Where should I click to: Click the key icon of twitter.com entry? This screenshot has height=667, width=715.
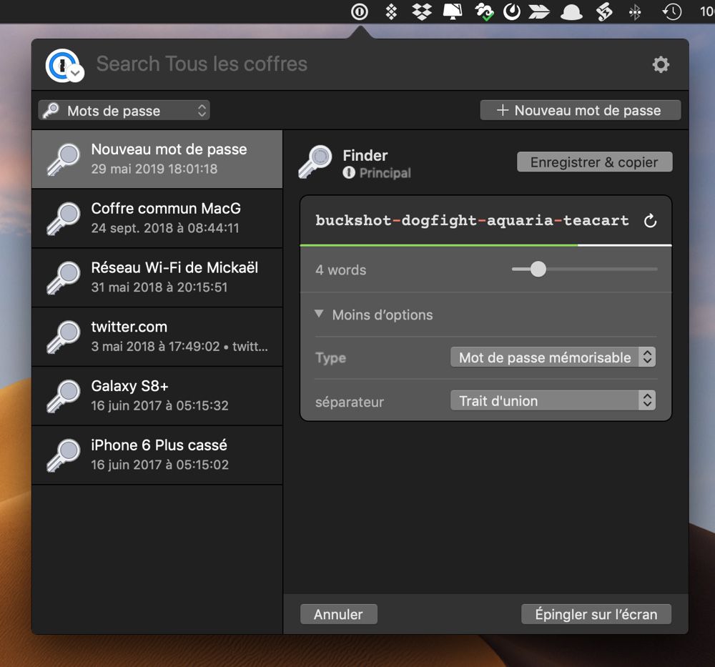point(64,337)
